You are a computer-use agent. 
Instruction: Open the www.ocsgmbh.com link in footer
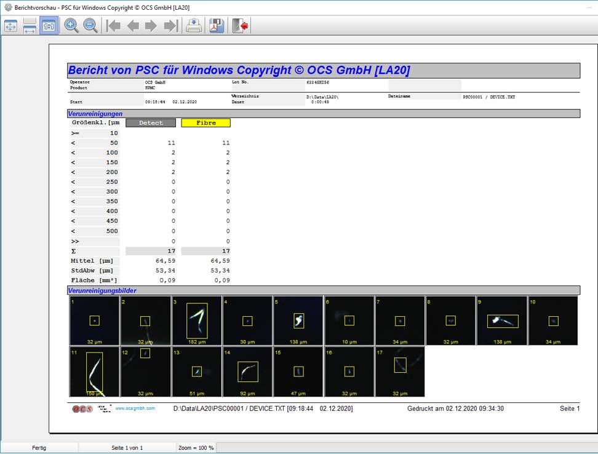pyautogui.click(x=135, y=408)
